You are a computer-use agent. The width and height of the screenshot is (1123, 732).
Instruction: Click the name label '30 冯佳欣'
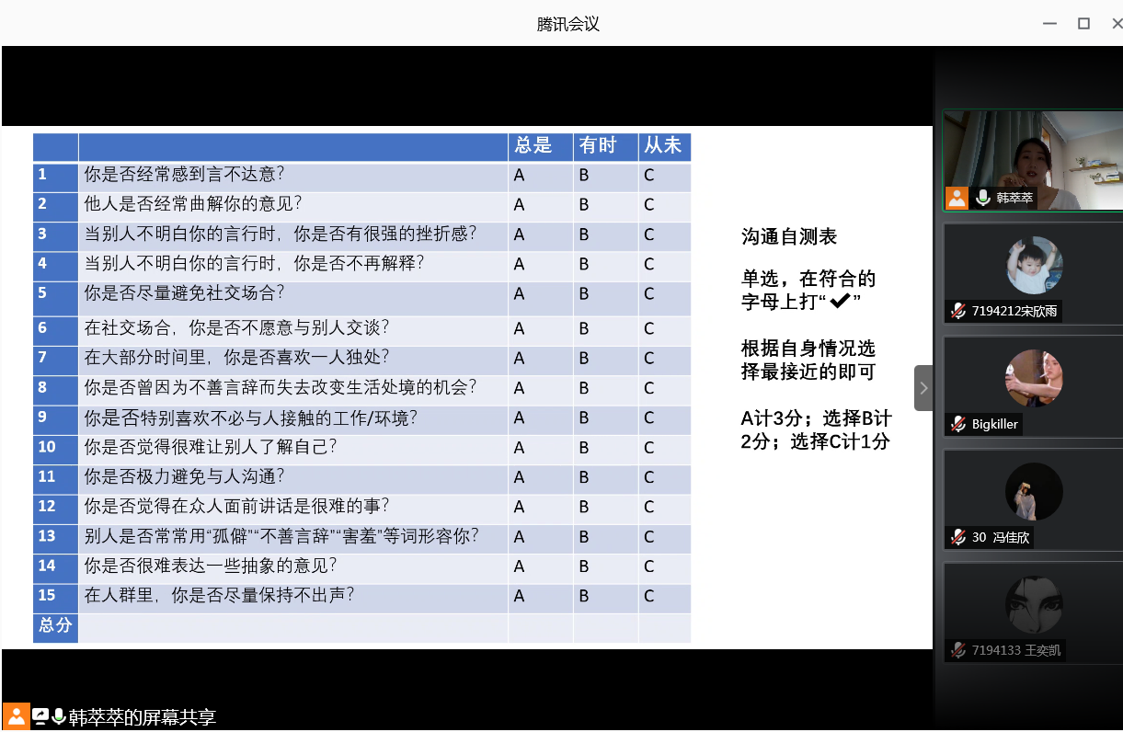point(1001,537)
